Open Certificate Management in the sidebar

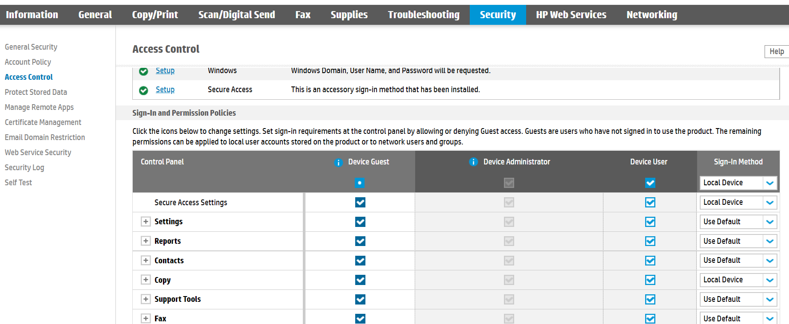[x=43, y=122]
